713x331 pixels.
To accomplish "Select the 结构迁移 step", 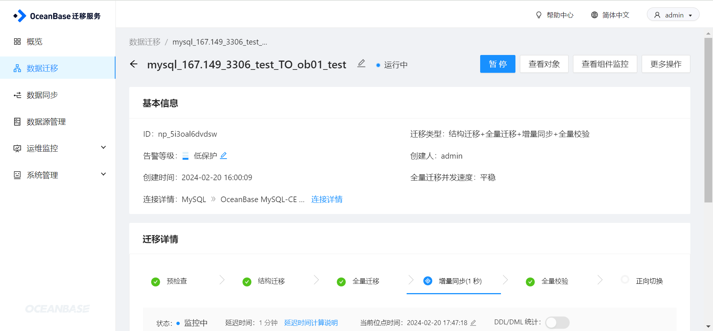I will click(x=271, y=281).
